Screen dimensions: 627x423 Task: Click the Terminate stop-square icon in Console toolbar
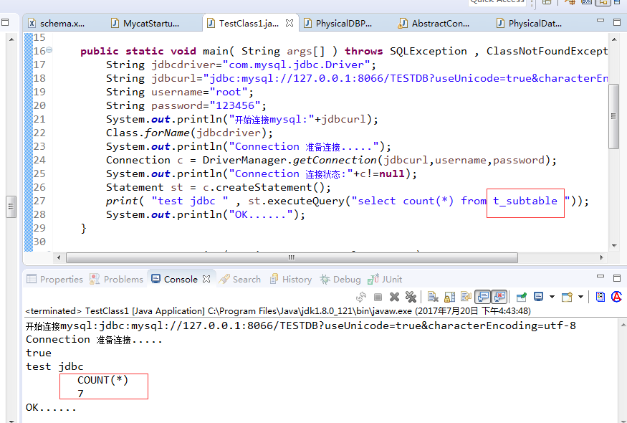point(378,297)
